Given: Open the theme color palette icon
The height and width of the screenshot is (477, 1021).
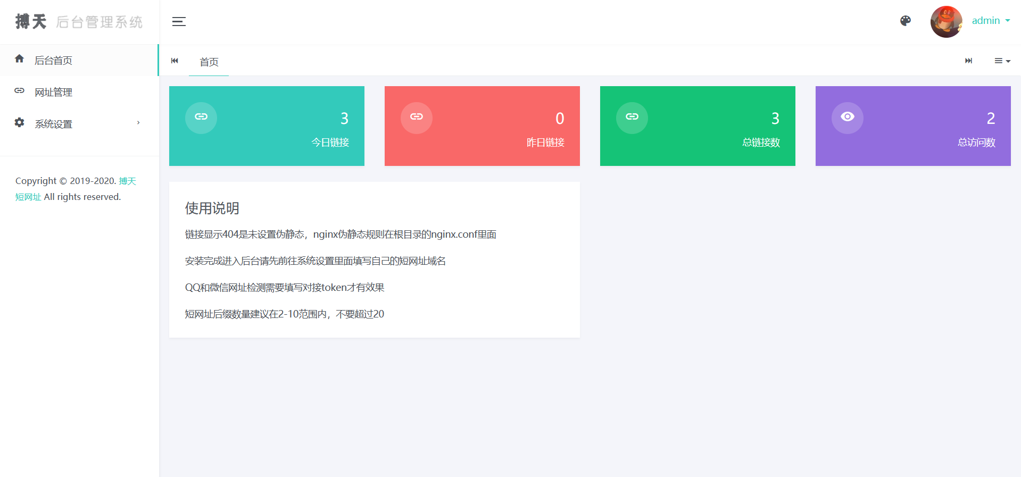Looking at the screenshot, I should tap(905, 21).
